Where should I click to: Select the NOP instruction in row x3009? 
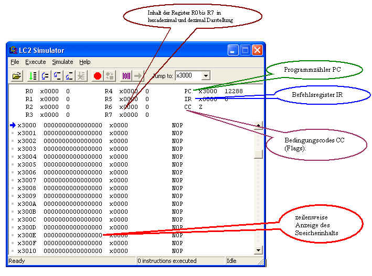(x=177, y=196)
